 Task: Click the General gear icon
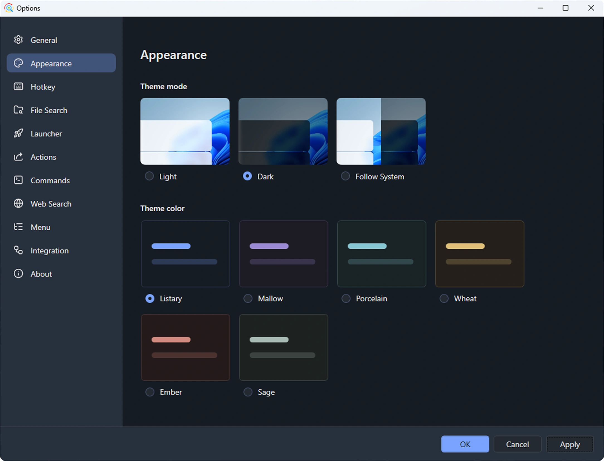point(18,40)
